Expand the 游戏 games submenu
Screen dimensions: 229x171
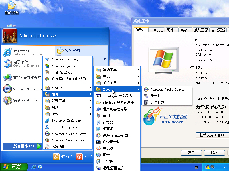68,114
